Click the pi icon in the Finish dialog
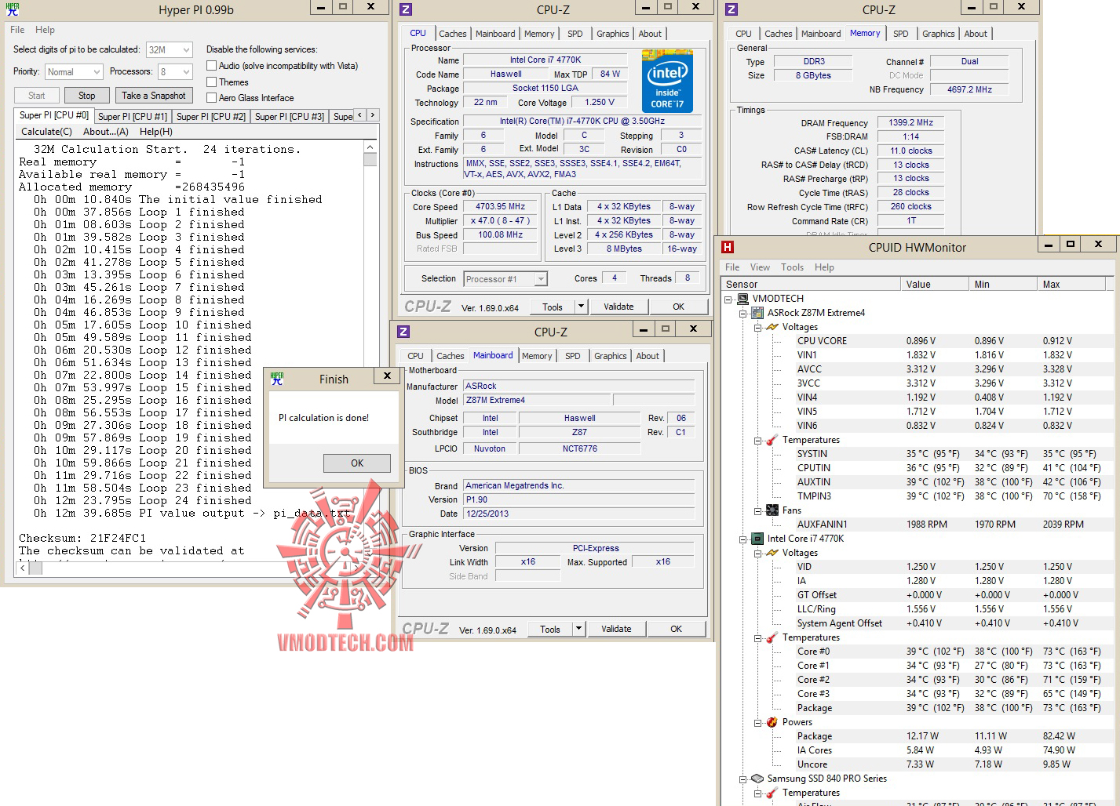 277,379
